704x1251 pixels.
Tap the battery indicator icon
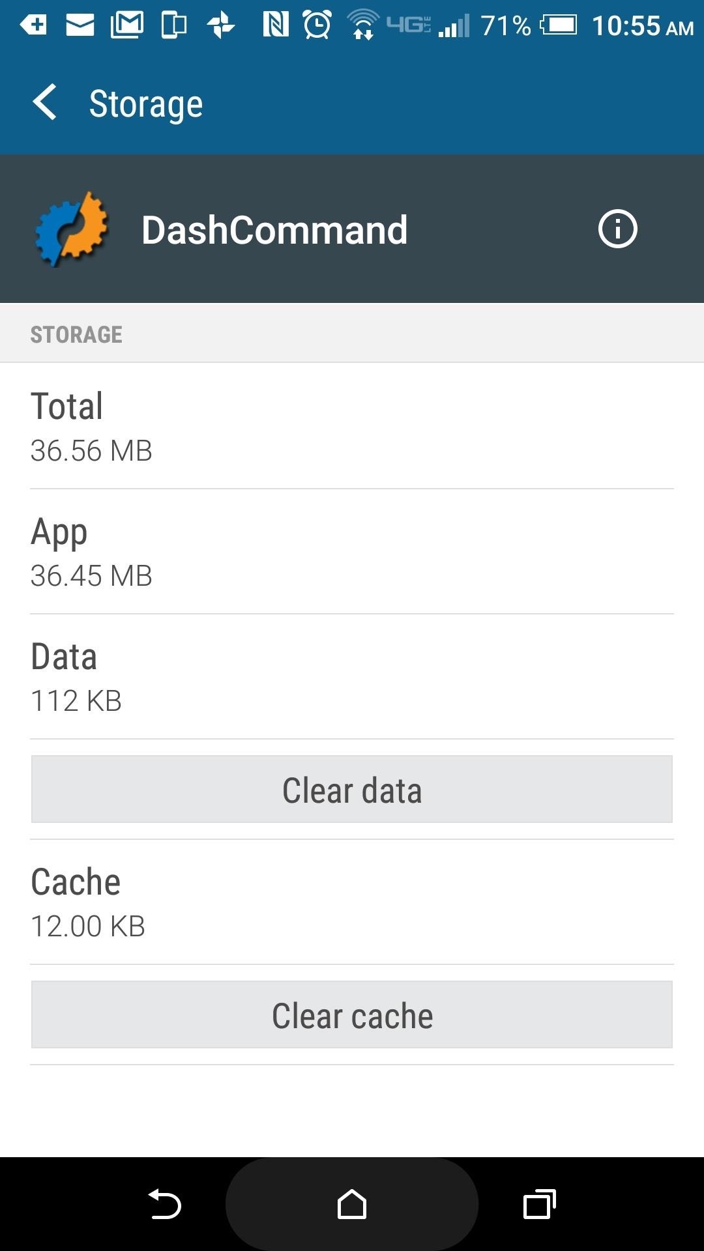pos(559,25)
